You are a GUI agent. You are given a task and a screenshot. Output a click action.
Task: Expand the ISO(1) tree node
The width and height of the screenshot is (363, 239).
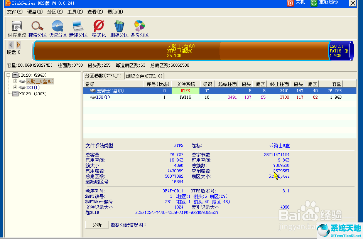click(15, 88)
